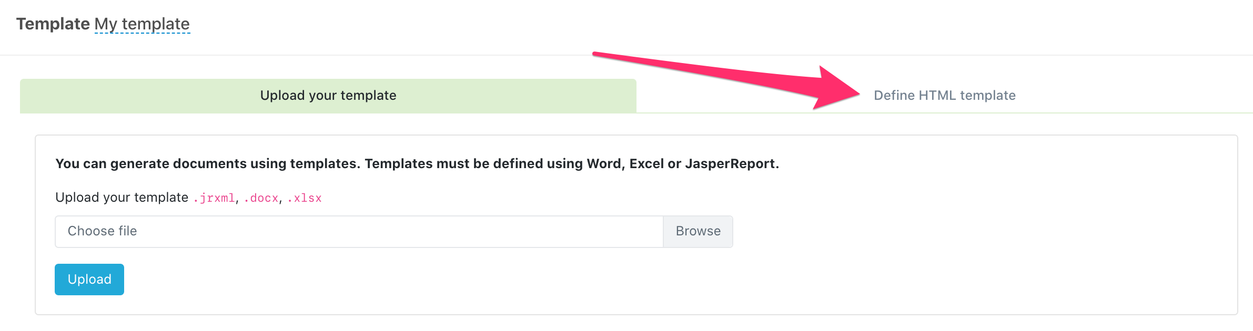Image resolution: width=1253 pixels, height=331 pixels.
Task: Click the 'Upload your template' label above file field
Action: tap(122, 198)
